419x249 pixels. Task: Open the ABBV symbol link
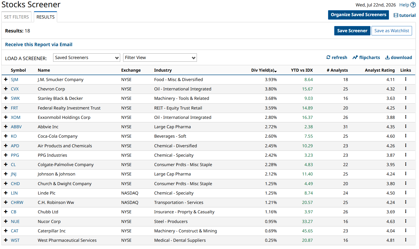pyautogui.click(x=16, y=127)
